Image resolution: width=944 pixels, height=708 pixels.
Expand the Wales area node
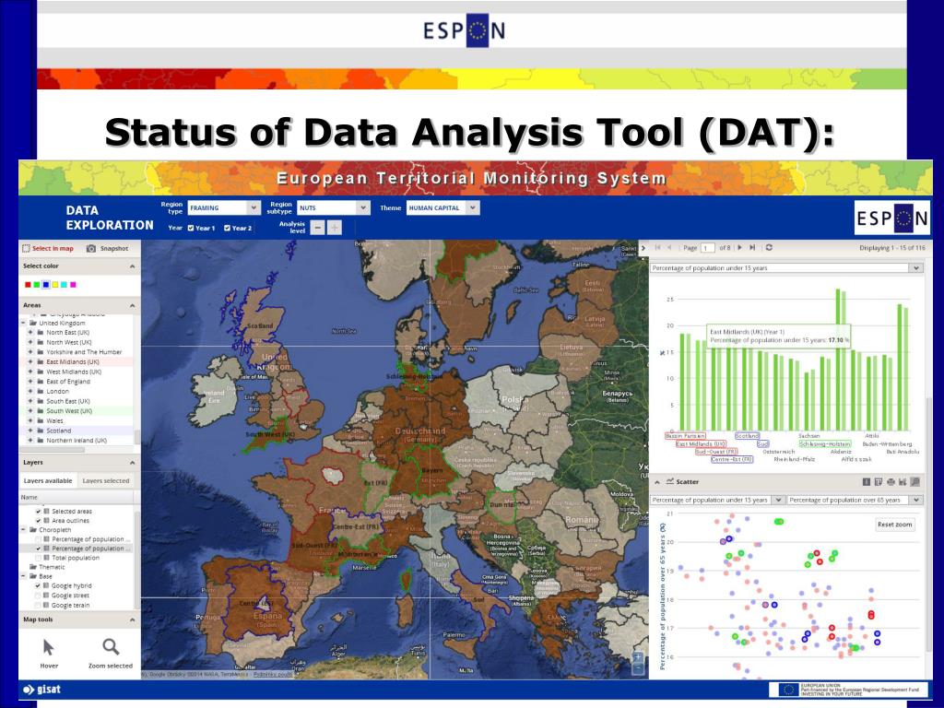[30, 420]
